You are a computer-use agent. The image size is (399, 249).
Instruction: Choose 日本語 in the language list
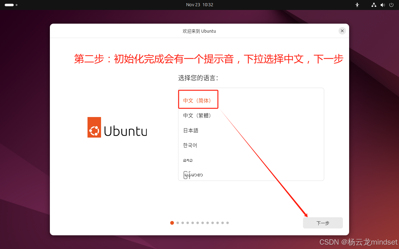point(190,130)
